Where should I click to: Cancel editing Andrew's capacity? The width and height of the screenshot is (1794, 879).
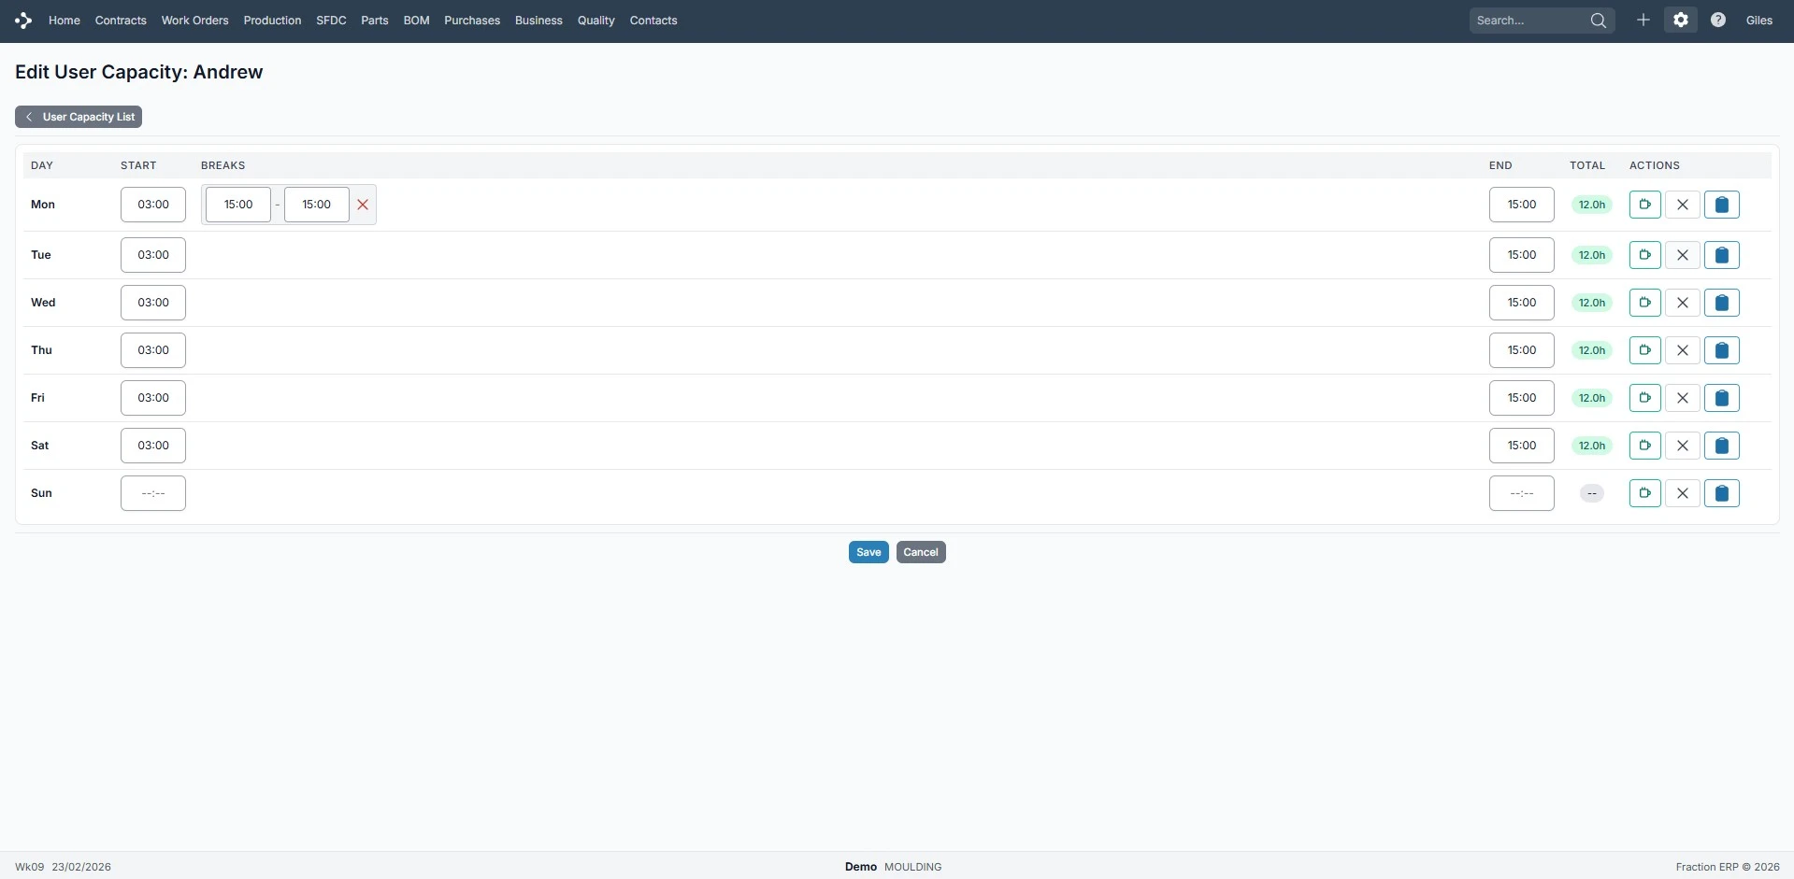[920, 551]
